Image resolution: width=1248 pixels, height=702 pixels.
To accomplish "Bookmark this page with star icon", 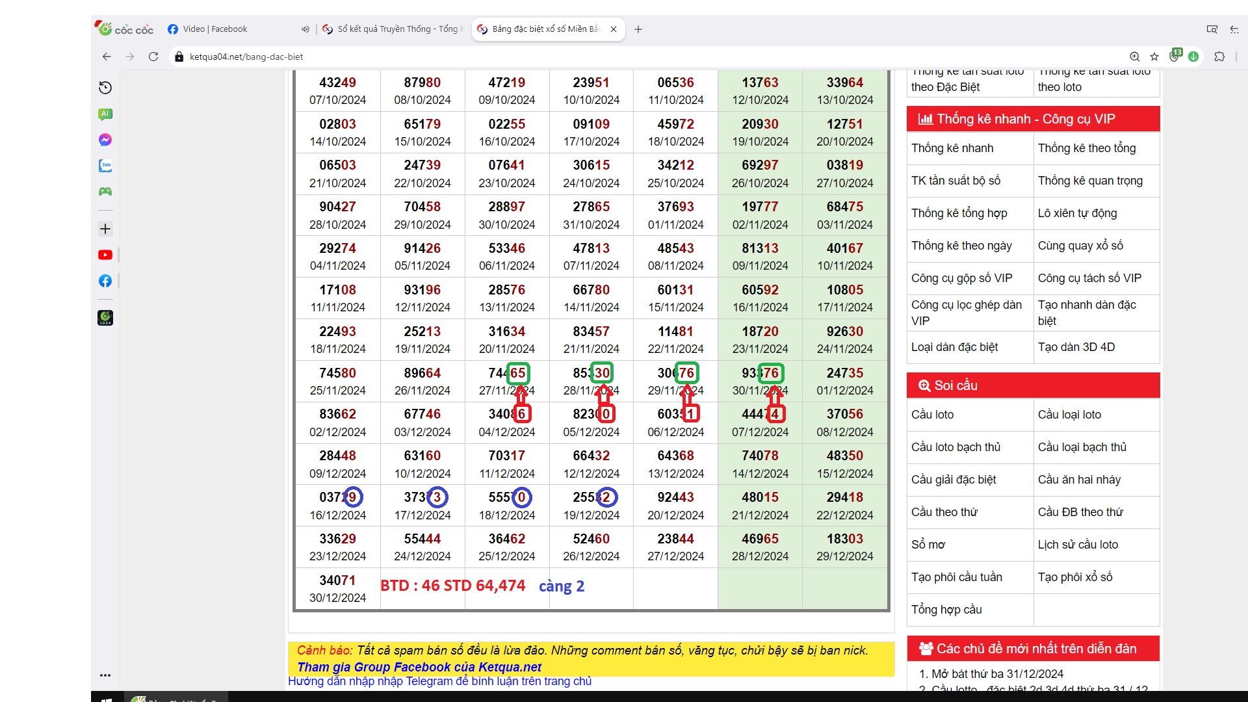I will (x=1154, y=57).
